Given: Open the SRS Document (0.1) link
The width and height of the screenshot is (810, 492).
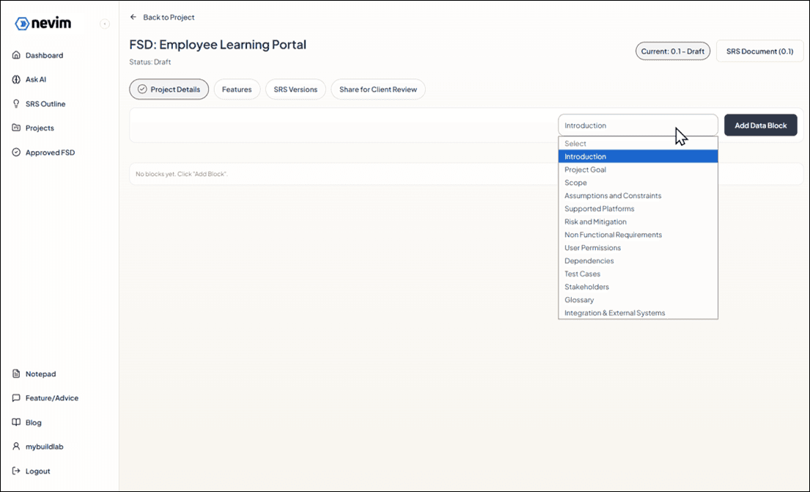Looking at the screenshot, I should tap(760, 51).
